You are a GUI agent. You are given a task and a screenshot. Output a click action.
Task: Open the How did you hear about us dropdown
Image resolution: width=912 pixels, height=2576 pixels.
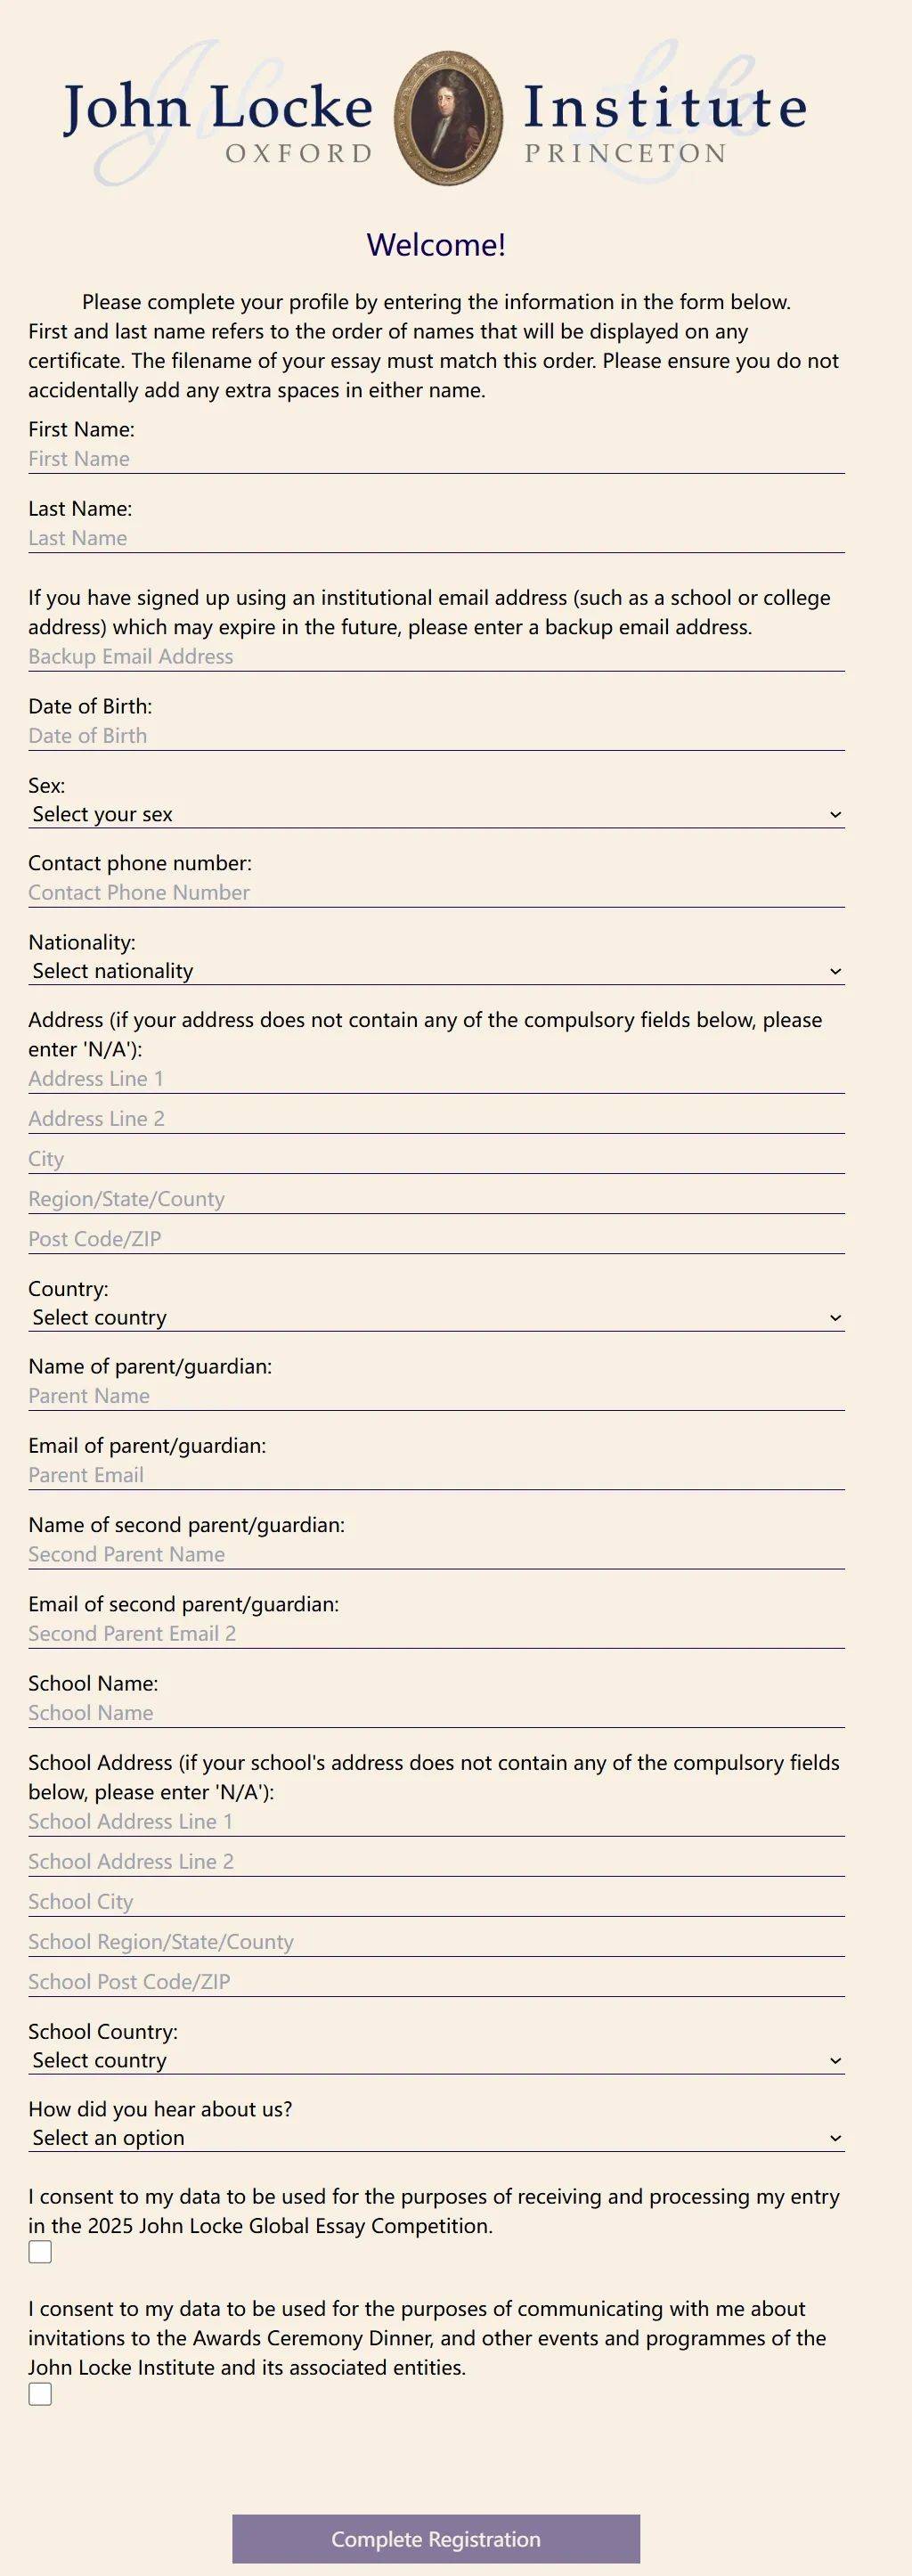tap(436, 2137)
